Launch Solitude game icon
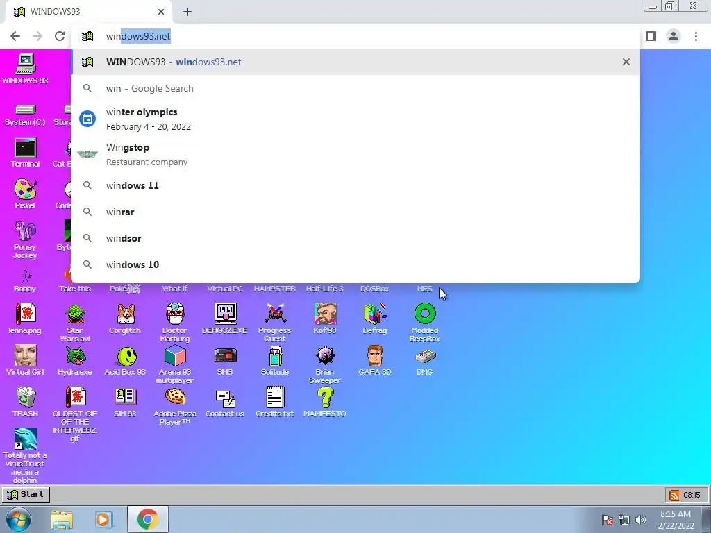Screen dimensions: 711x533 (x=275, y=360)
